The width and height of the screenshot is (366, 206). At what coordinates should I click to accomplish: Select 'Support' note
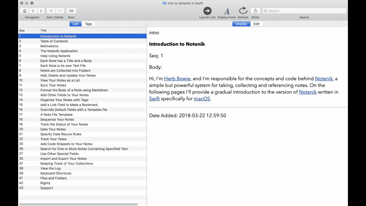point(82,188)
